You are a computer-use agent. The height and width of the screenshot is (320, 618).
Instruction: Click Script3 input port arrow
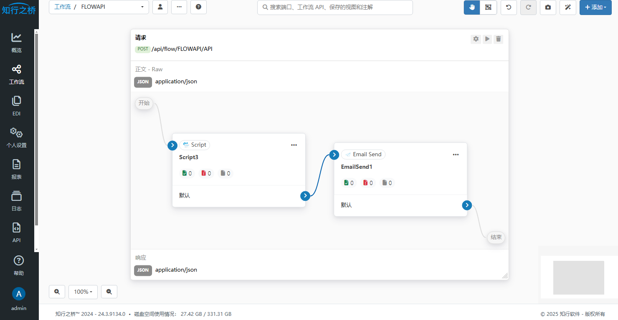click(x=172, y=145)
